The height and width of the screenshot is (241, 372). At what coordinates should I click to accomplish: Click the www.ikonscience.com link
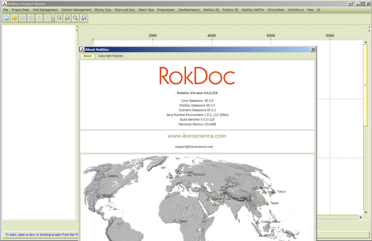pos(197,136)
